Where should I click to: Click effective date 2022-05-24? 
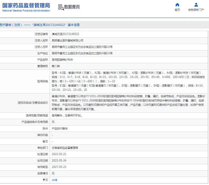[x=59, y=160]
